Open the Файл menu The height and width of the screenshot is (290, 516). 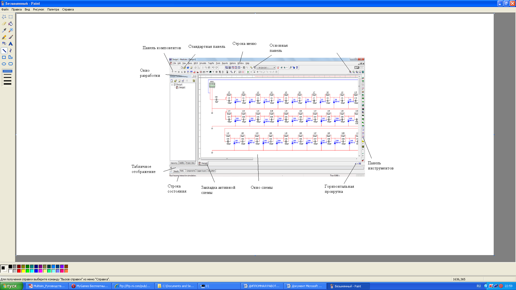[x=5, y=9]
